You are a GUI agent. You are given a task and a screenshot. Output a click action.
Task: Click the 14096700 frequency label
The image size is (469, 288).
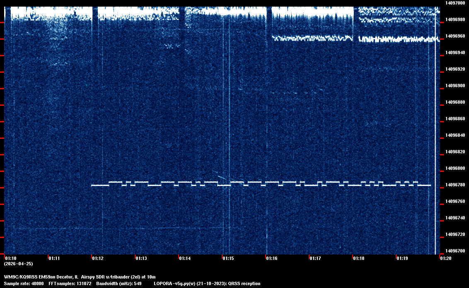[x=455, y=251]
